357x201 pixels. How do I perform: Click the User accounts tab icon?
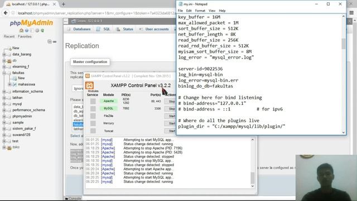click(x=141, y=29)
